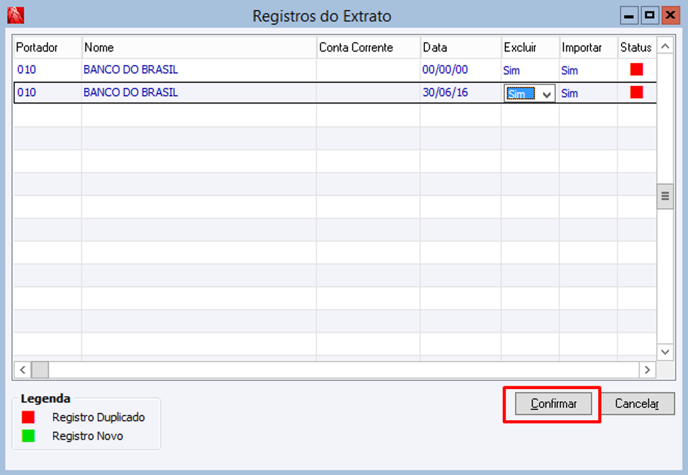688x475 pixels.
Task: Maximize the Registros do Extrato window
Action: point(650,16)
